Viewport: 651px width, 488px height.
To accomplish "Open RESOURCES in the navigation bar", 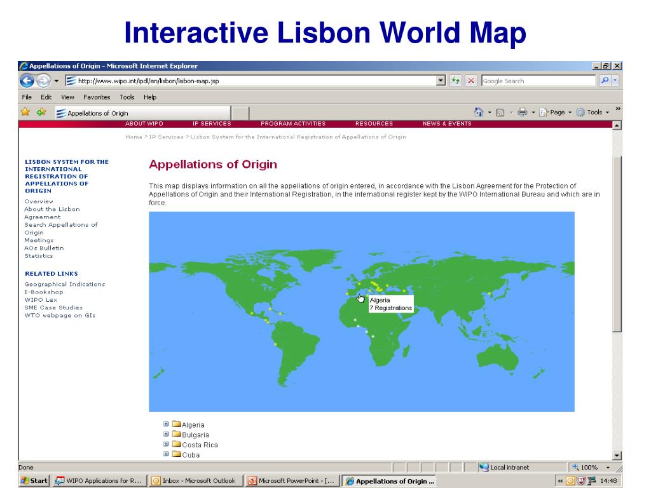I will coord(374,124).
